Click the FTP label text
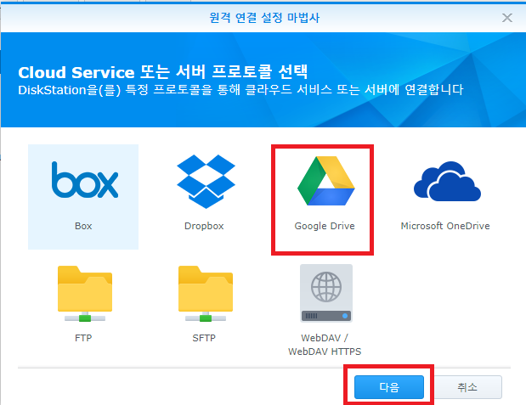This screenshot has height=405, width=526. click(x=83, y=338)
